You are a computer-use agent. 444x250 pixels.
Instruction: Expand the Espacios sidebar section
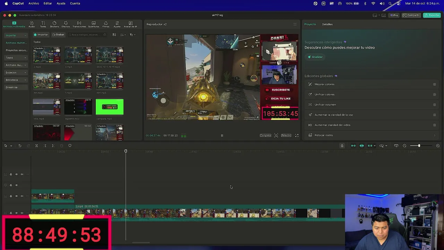[x=25, y=73]
